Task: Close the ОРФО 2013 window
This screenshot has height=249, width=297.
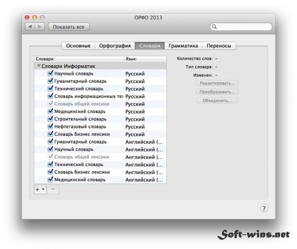Action: pyautogui.click(x=27, y=17)
